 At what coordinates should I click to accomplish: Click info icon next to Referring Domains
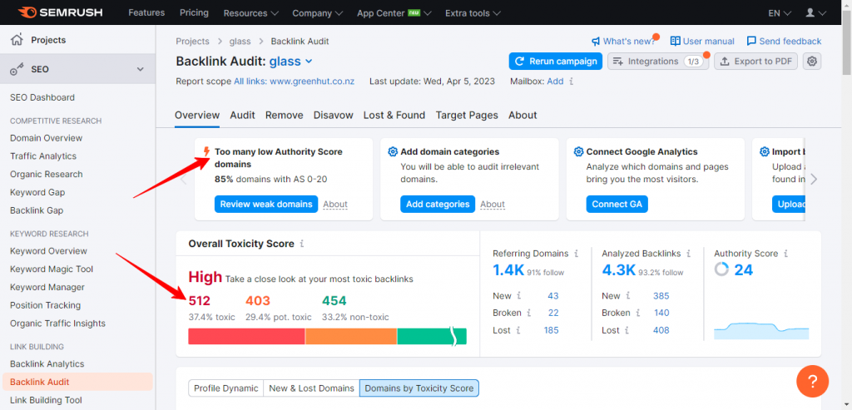coord(576,254)
